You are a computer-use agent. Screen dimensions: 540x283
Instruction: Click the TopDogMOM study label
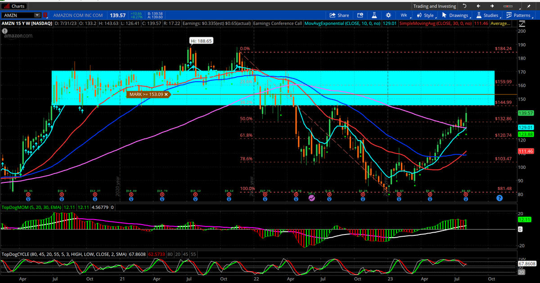32,208
